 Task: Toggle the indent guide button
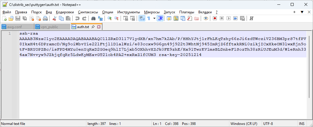[160, 18]
